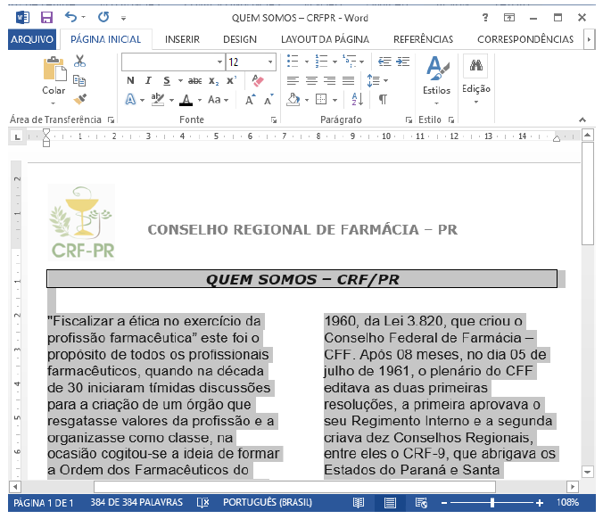Clear all formatting with eraser icon

pos(258,81)
